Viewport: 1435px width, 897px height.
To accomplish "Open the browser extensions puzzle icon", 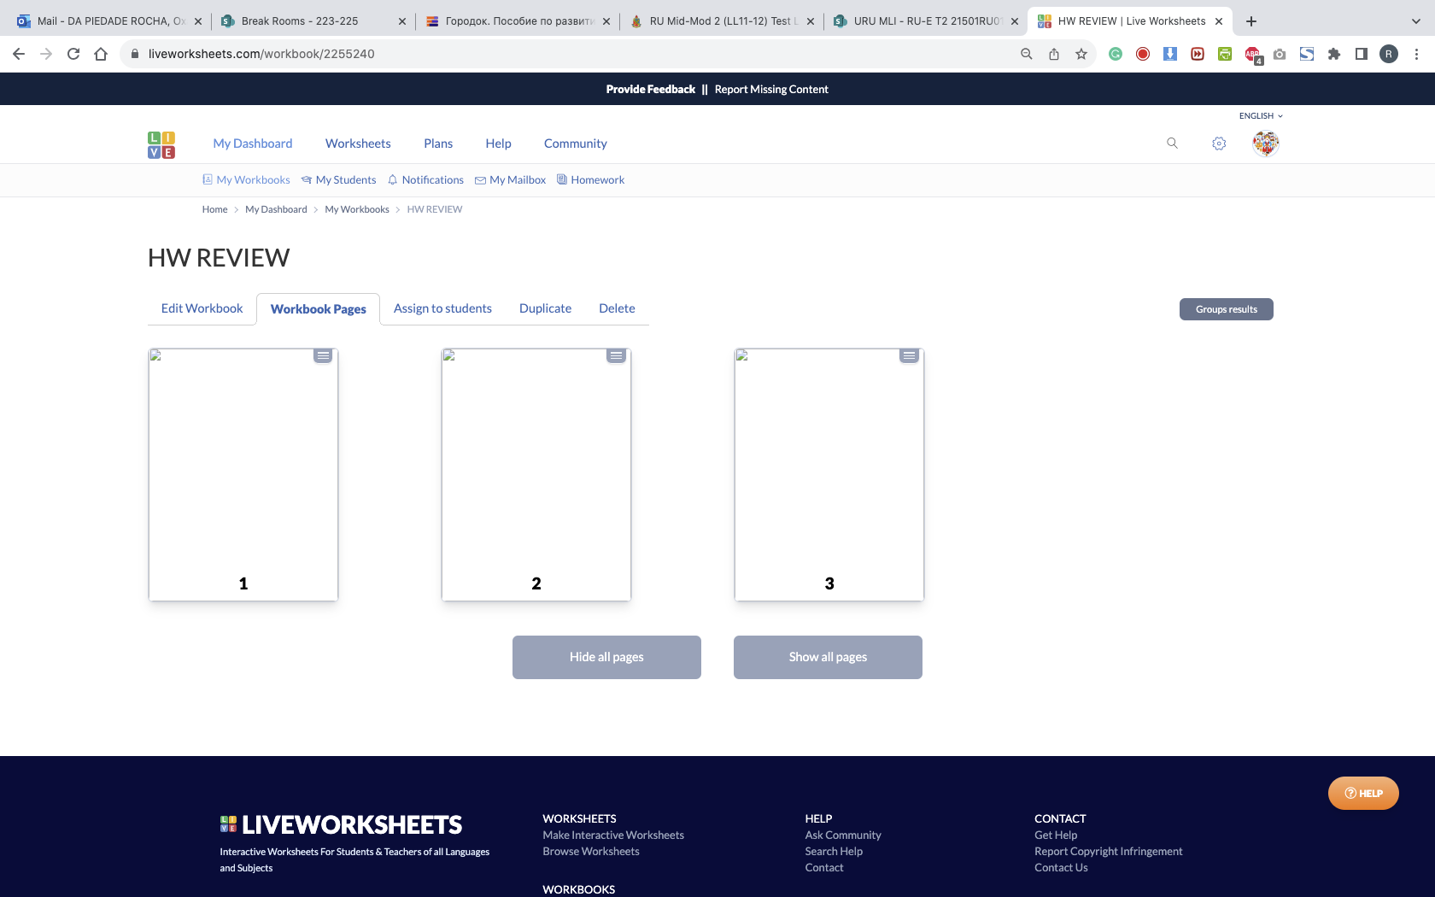I will pos(1334,54).
